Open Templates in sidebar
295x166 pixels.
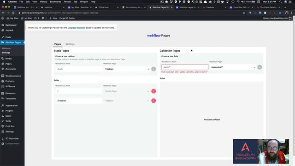click(11, 99)
